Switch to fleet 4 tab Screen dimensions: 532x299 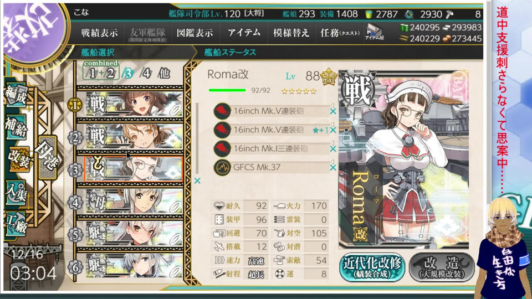146,73
